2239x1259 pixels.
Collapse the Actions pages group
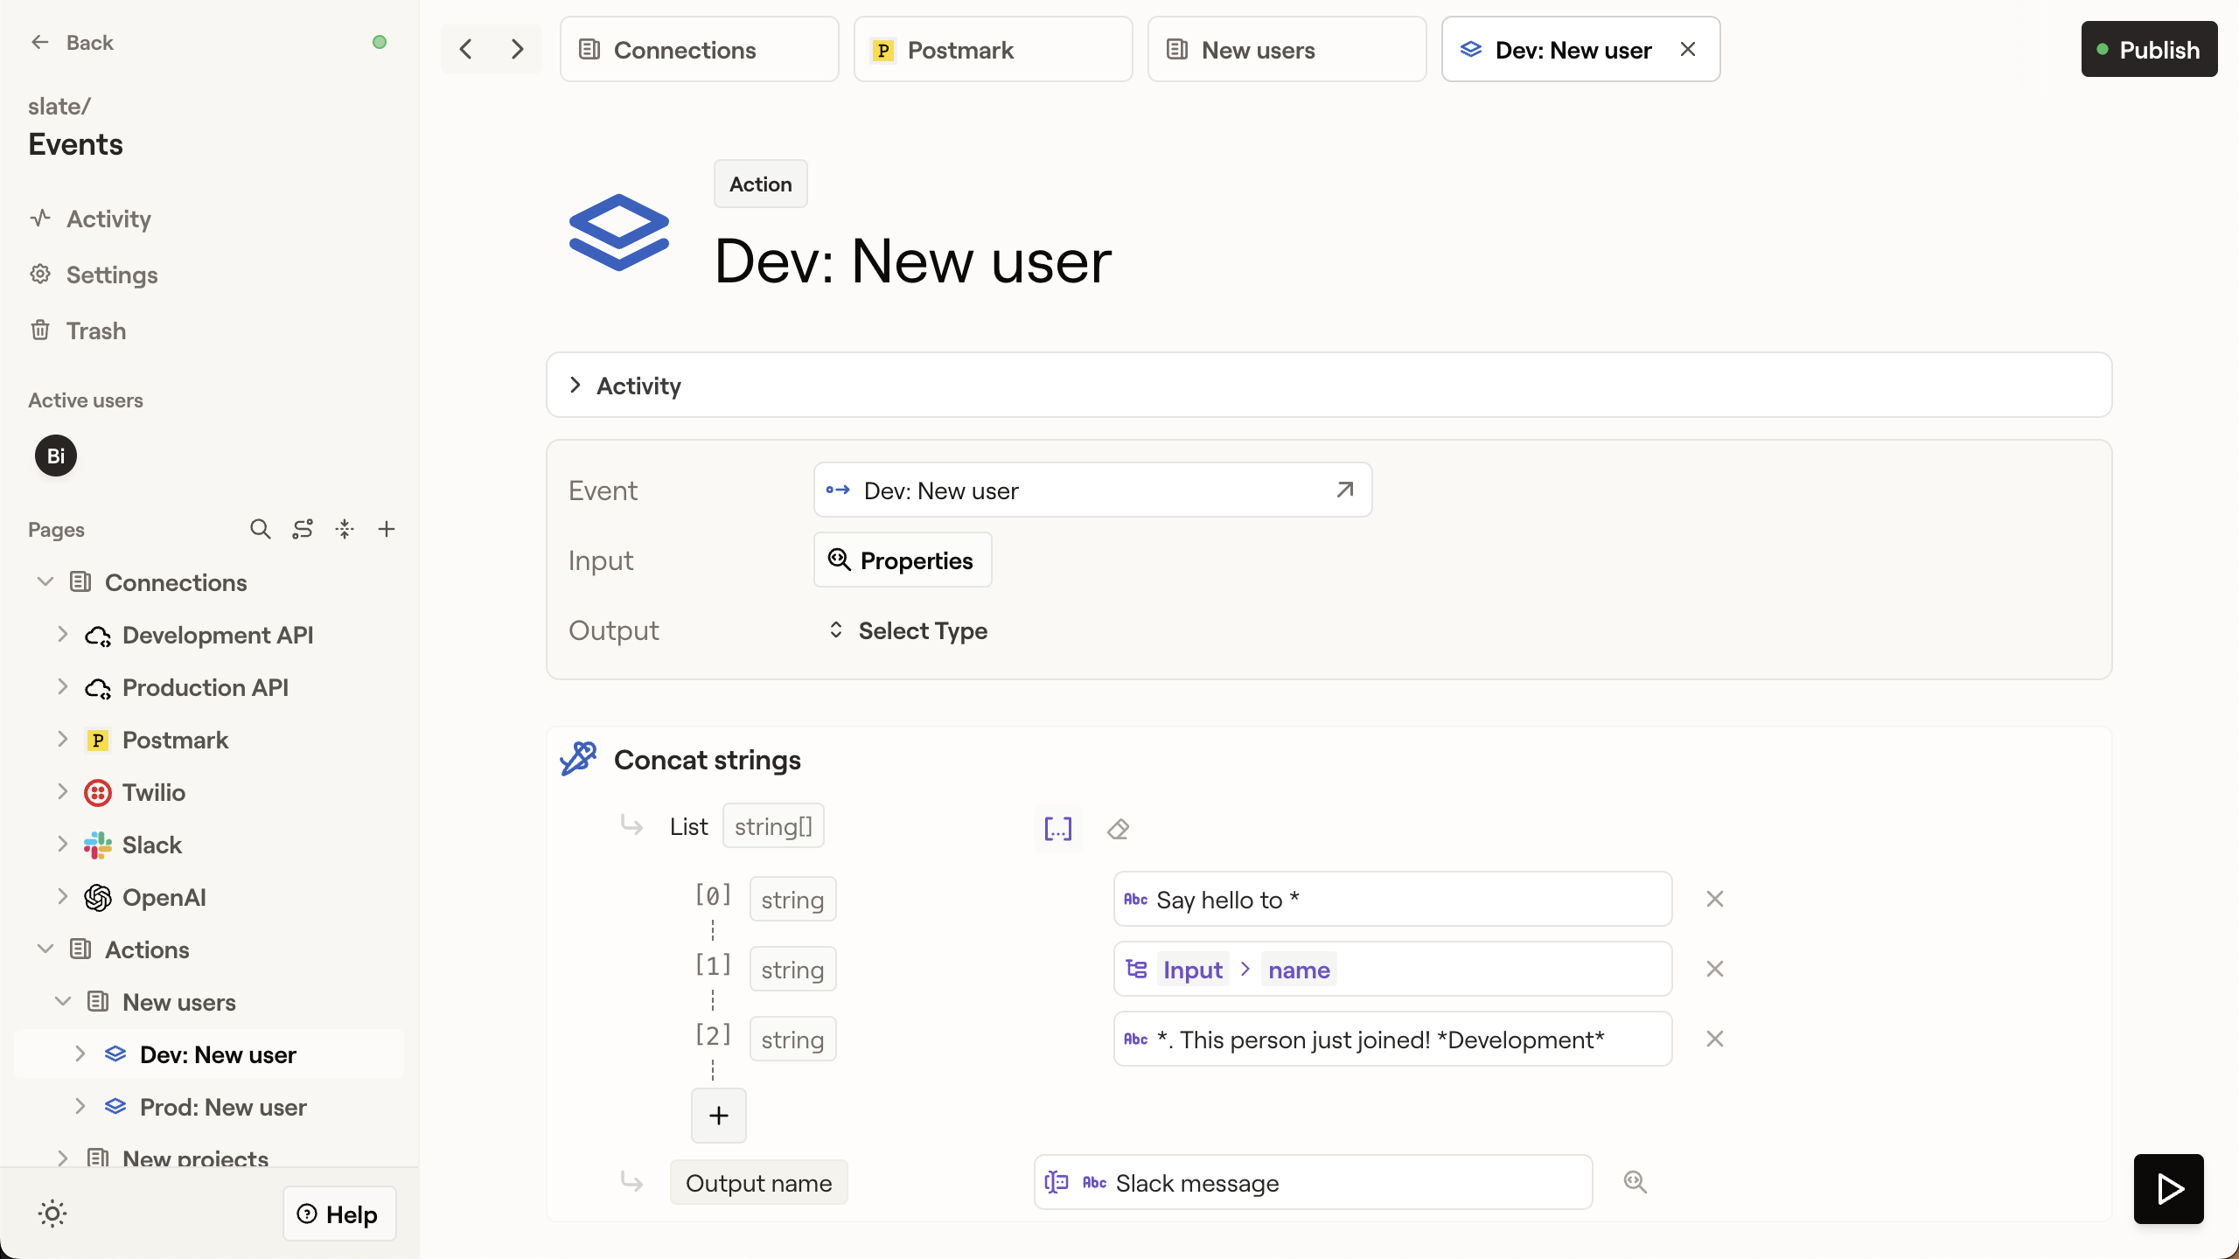click(x=45, y=949)
